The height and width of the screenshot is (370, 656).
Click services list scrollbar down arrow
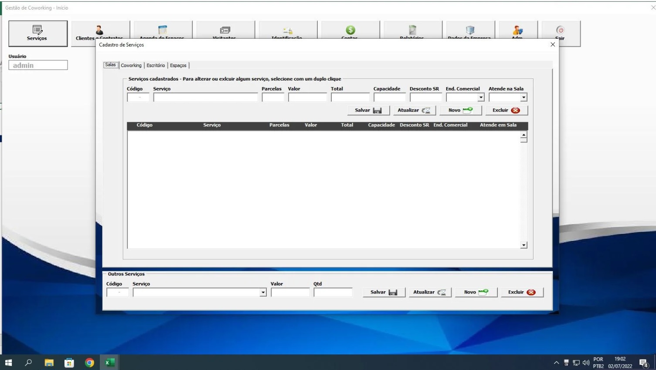[x=523, y=246]
